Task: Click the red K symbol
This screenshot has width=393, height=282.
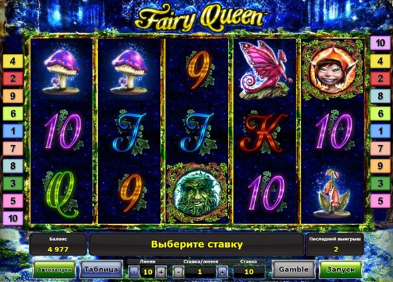Action: click(264, 132)
